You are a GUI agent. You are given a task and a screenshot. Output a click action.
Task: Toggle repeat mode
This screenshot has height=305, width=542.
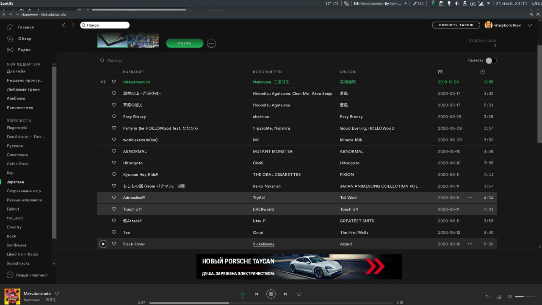point(299,294)
